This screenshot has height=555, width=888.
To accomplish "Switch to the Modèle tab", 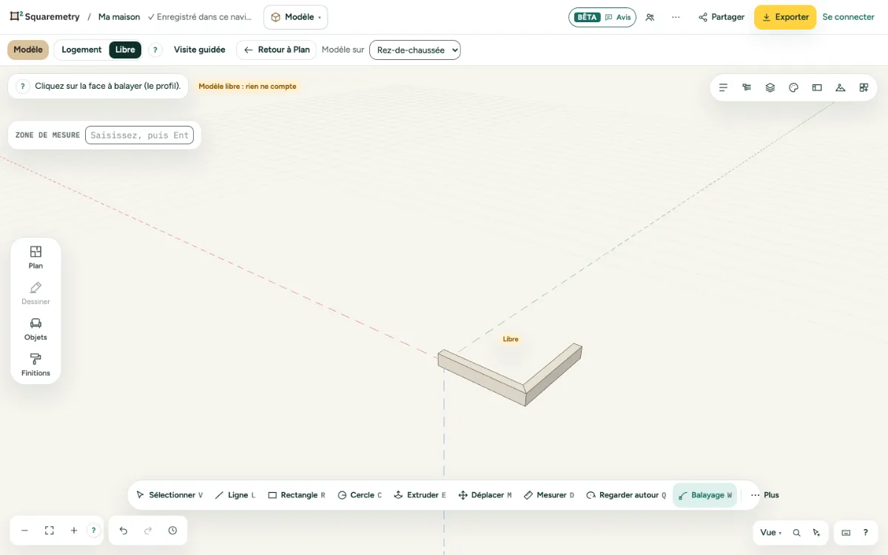I will pos(28,50).
